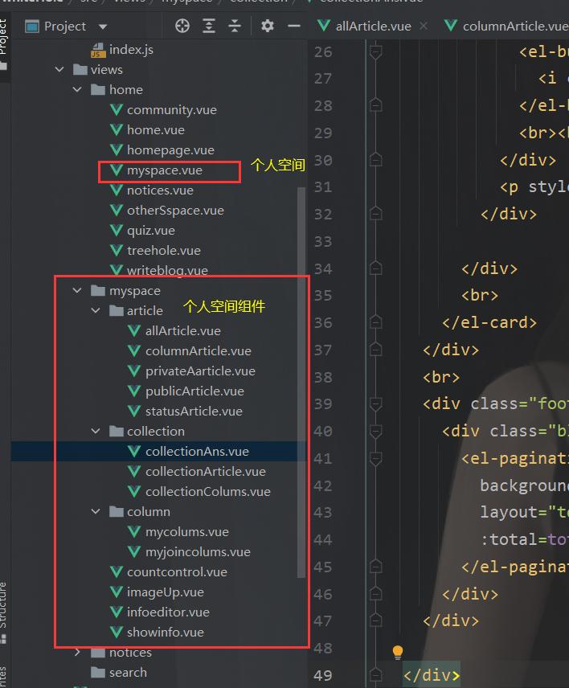
Task: Fold code block at line 26
Action: (x=375, y=52)
